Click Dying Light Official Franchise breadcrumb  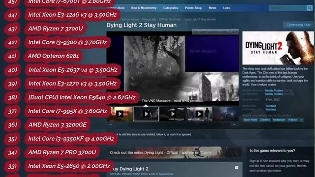coord(161,20)
